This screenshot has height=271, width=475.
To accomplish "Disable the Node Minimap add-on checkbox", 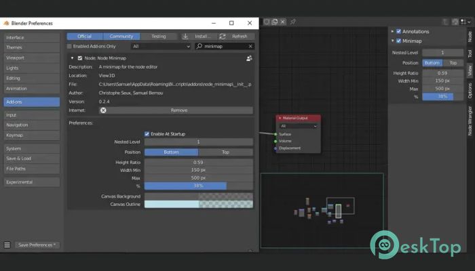I will (80, 58).
